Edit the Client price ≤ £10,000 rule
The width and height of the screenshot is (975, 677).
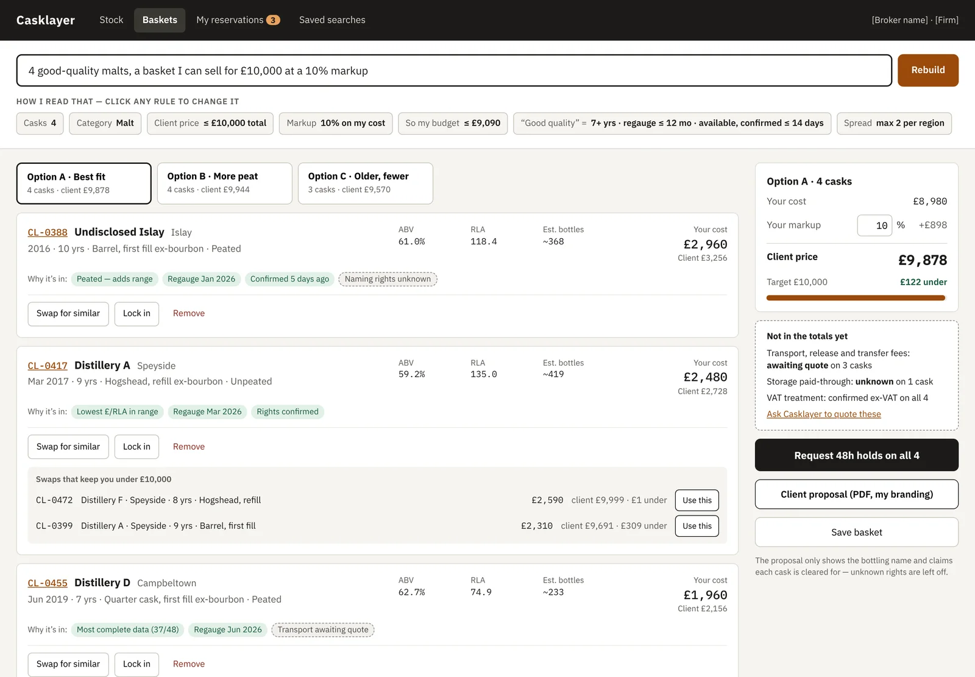tap(210, 123)
